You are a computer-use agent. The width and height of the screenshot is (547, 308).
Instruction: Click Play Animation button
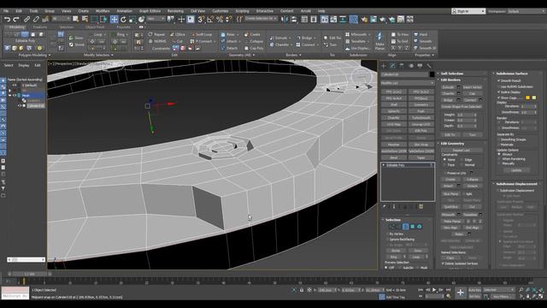[x=434, y=290]
